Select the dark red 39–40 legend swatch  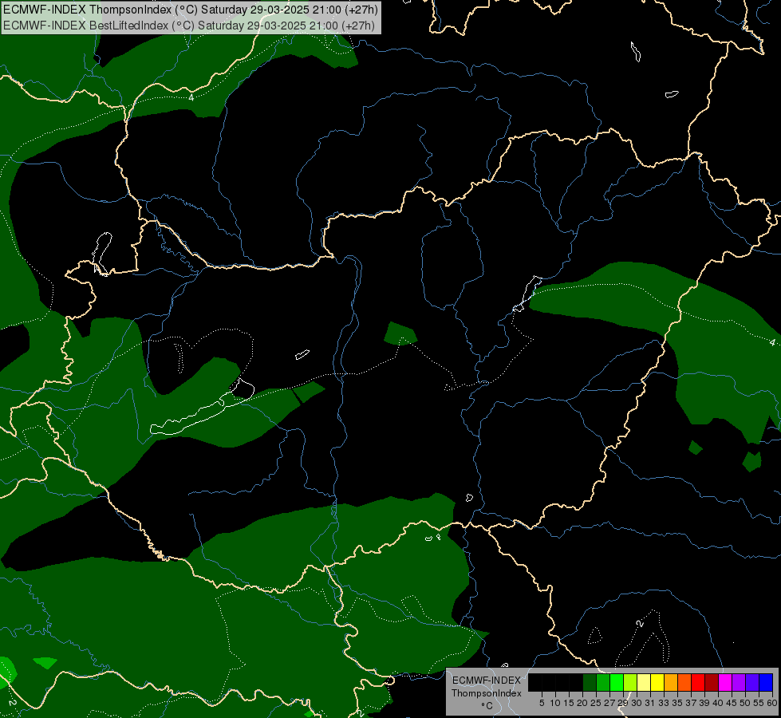(x=712, y=682)
